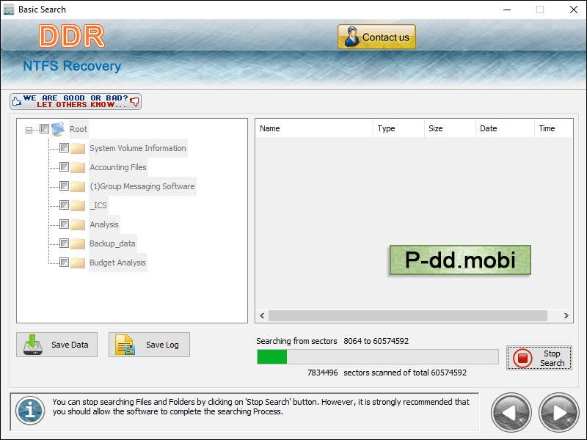Sort file list by Size column
The width and height of the screenshot is (587, 440).
(449, 128)
